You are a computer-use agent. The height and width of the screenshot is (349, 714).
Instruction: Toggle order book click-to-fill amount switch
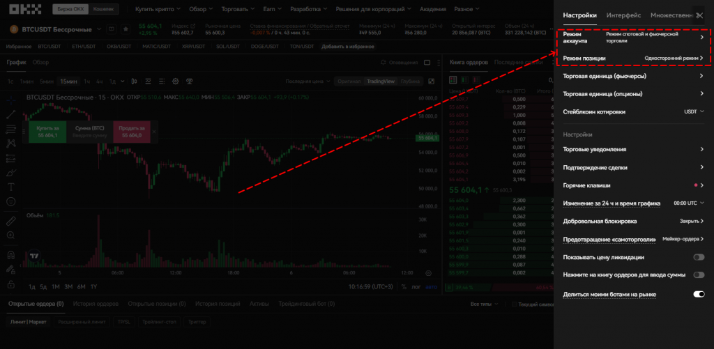699,275
